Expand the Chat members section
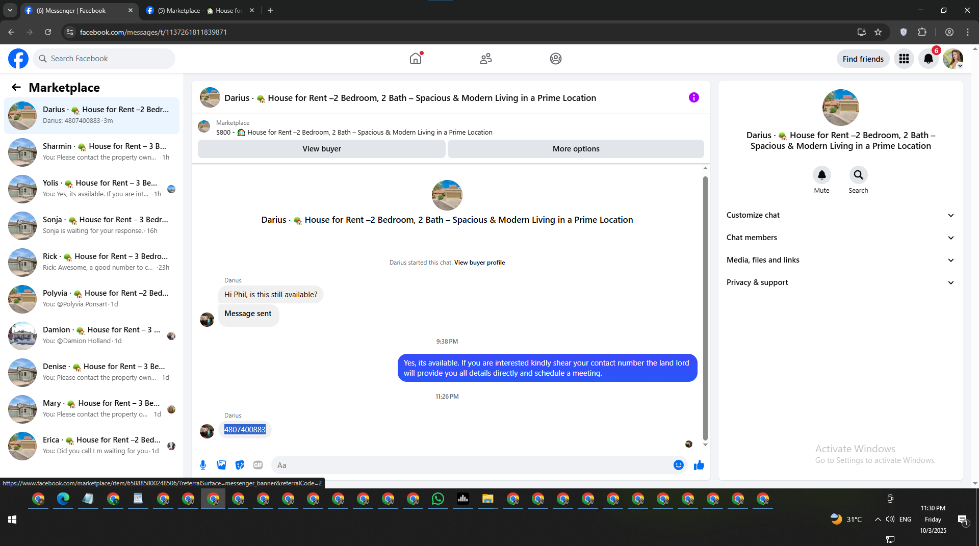 pos(841,238)
